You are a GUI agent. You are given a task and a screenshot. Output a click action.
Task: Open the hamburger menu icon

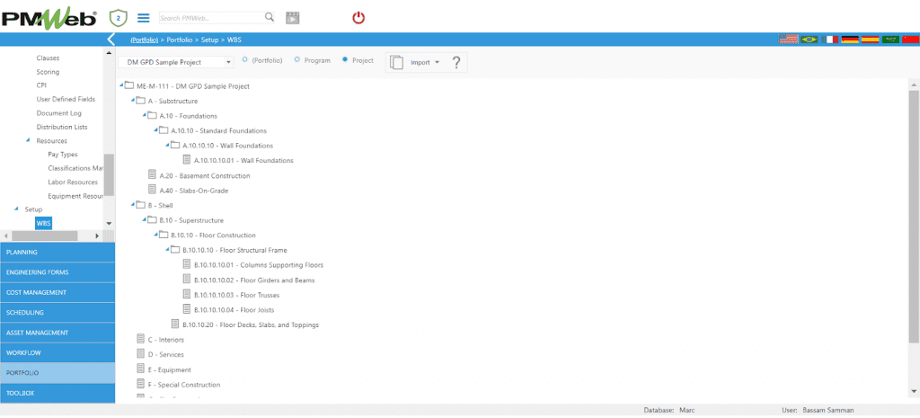(143, 17)
